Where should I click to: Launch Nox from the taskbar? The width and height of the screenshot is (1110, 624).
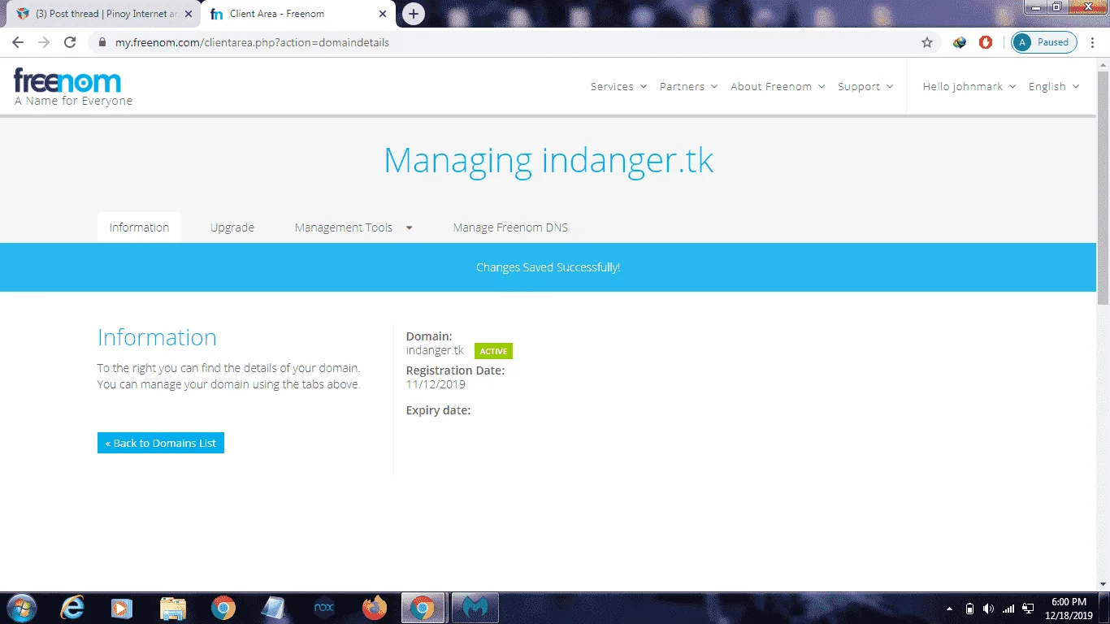click(x=324, y=608)
